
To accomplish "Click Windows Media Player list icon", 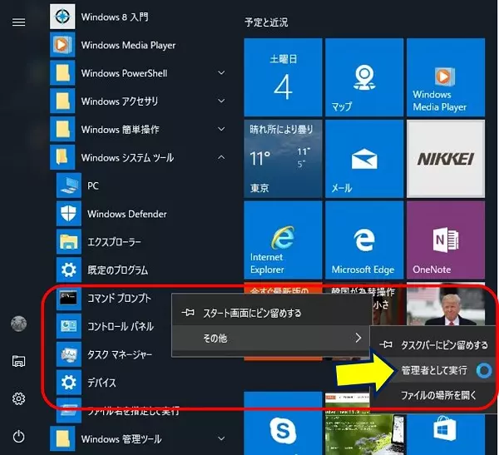I will [62, 45].
